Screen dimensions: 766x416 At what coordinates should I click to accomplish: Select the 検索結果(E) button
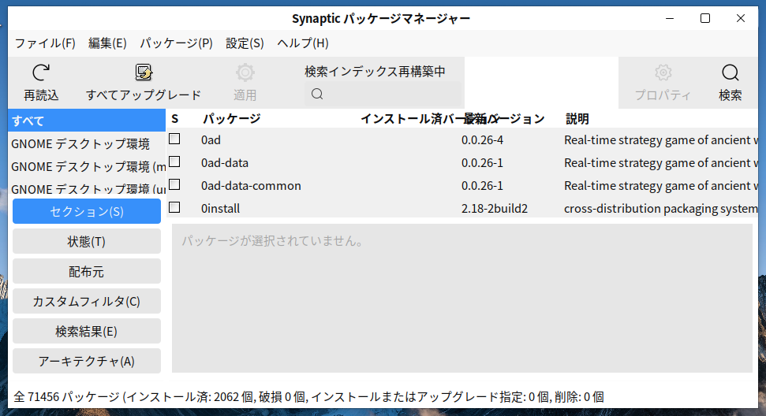[x=87, y=331]
